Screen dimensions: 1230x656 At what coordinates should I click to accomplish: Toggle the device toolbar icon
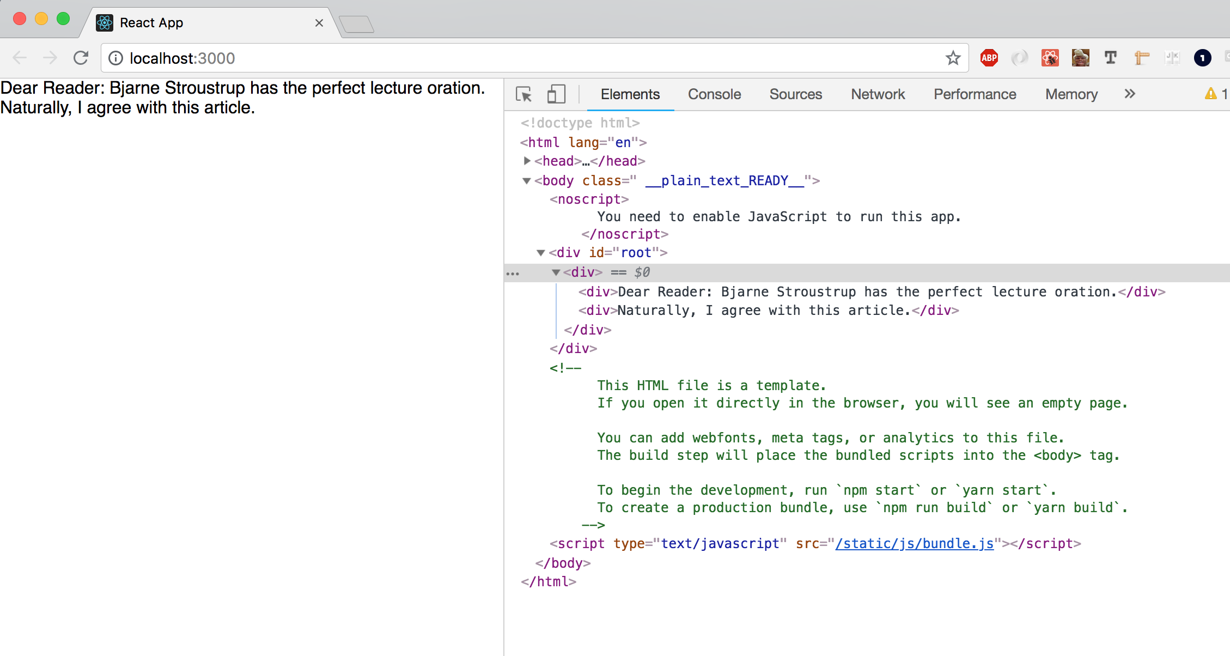coord(556,94)
